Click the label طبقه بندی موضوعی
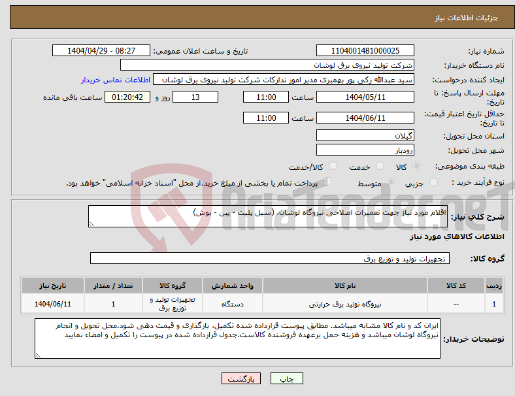Image resolution: width=515 pixels, height=396 pixels. point(470,166)
